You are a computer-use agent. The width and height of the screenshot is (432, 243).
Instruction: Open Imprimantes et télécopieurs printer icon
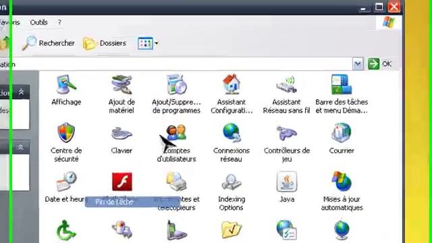click(x=176, y=182)
